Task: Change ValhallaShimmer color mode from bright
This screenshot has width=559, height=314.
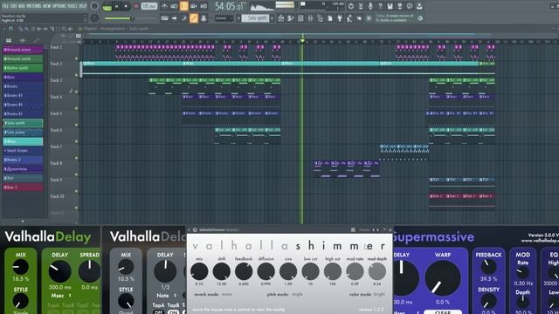Action: point(379,295)
